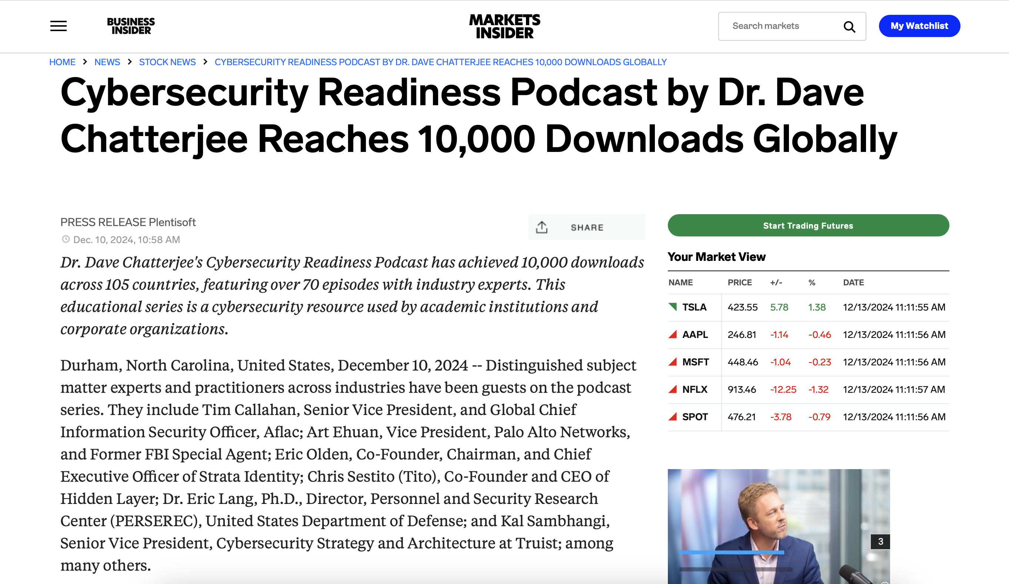Go to NEWS breadcrumb

pyautogui.click(x=107, y=62)
